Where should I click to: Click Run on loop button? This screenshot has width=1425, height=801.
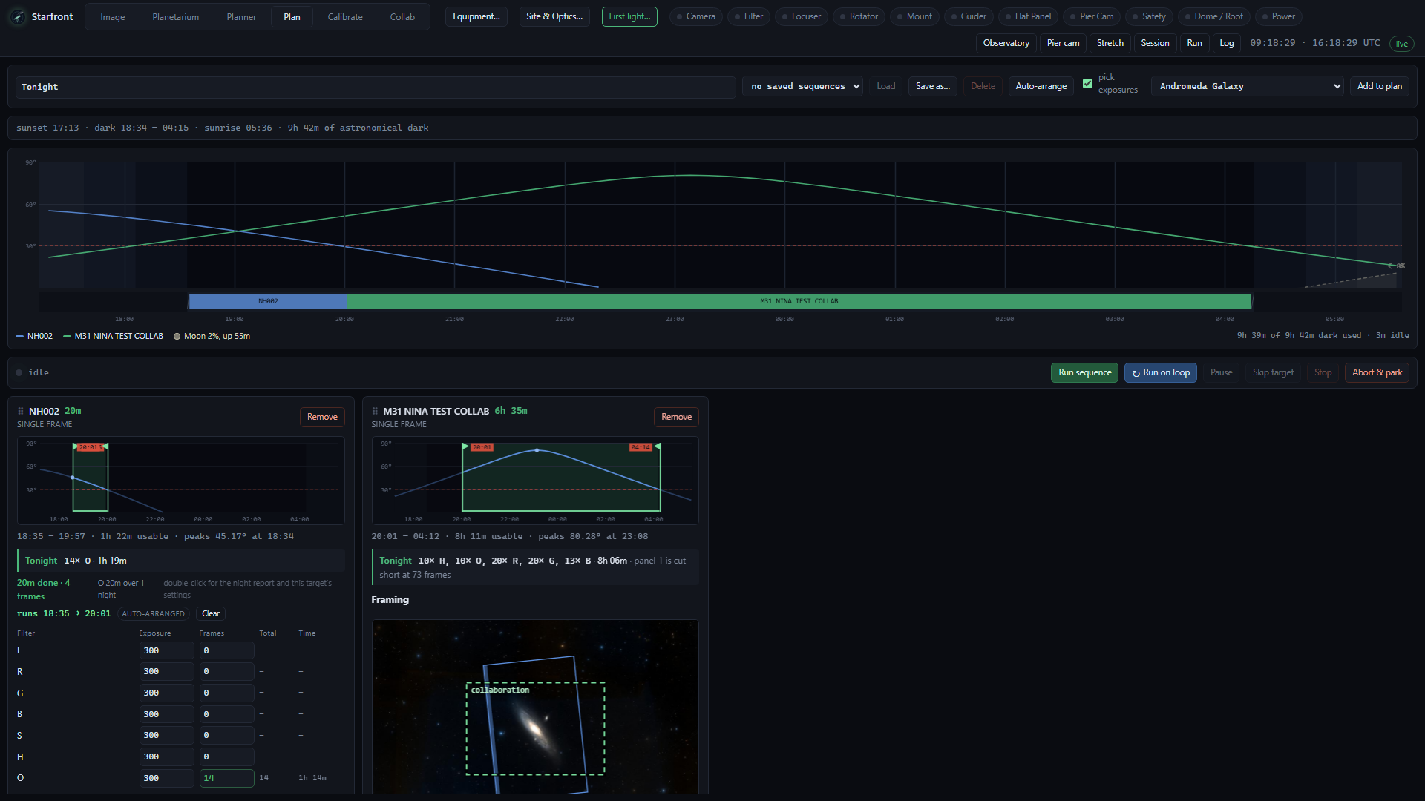click(x=1161, y=372)
